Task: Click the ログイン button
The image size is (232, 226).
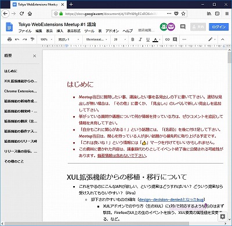Action: tap(219, 27)
